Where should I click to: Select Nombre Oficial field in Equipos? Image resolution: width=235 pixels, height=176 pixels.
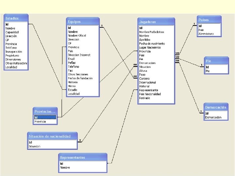[77, 36]
